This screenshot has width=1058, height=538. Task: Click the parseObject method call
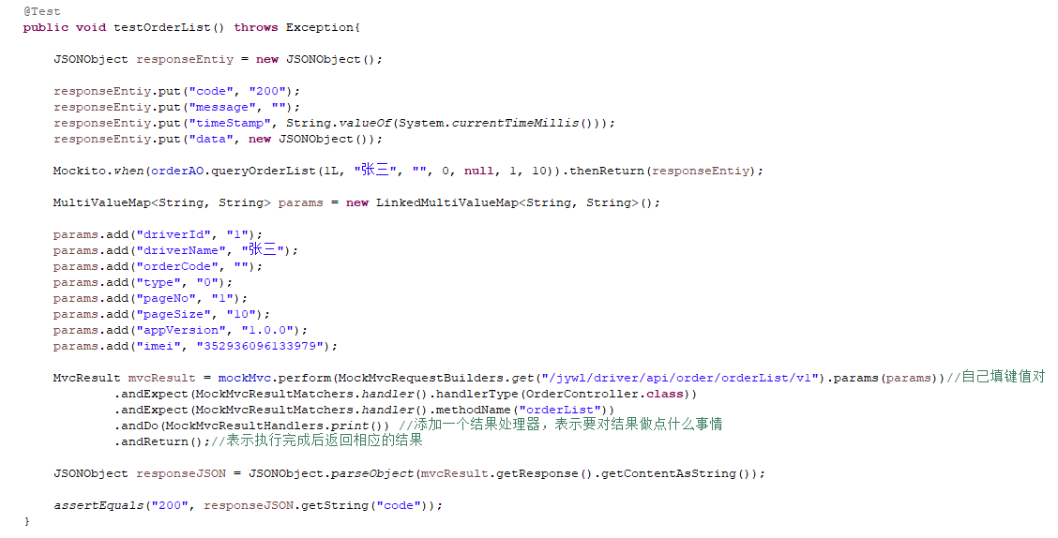[x=371, y=474]
